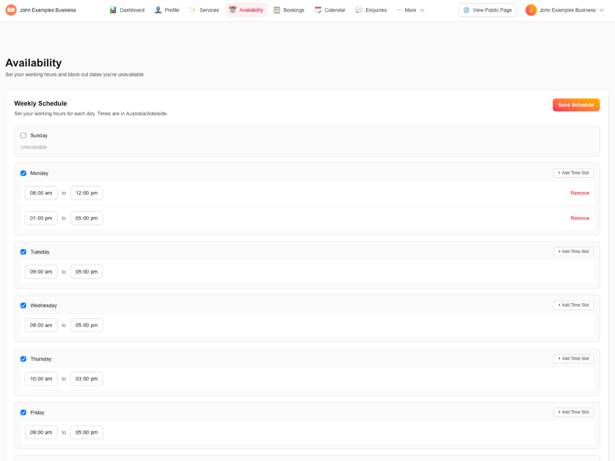The image size is (615, 461).
Task: Navigate to Enquiries from the menu
Action: coord(371,9)
